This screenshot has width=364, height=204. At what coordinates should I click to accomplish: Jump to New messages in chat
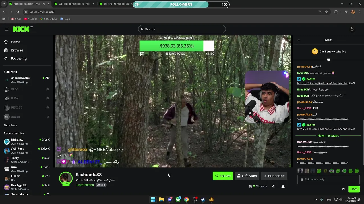328,136
